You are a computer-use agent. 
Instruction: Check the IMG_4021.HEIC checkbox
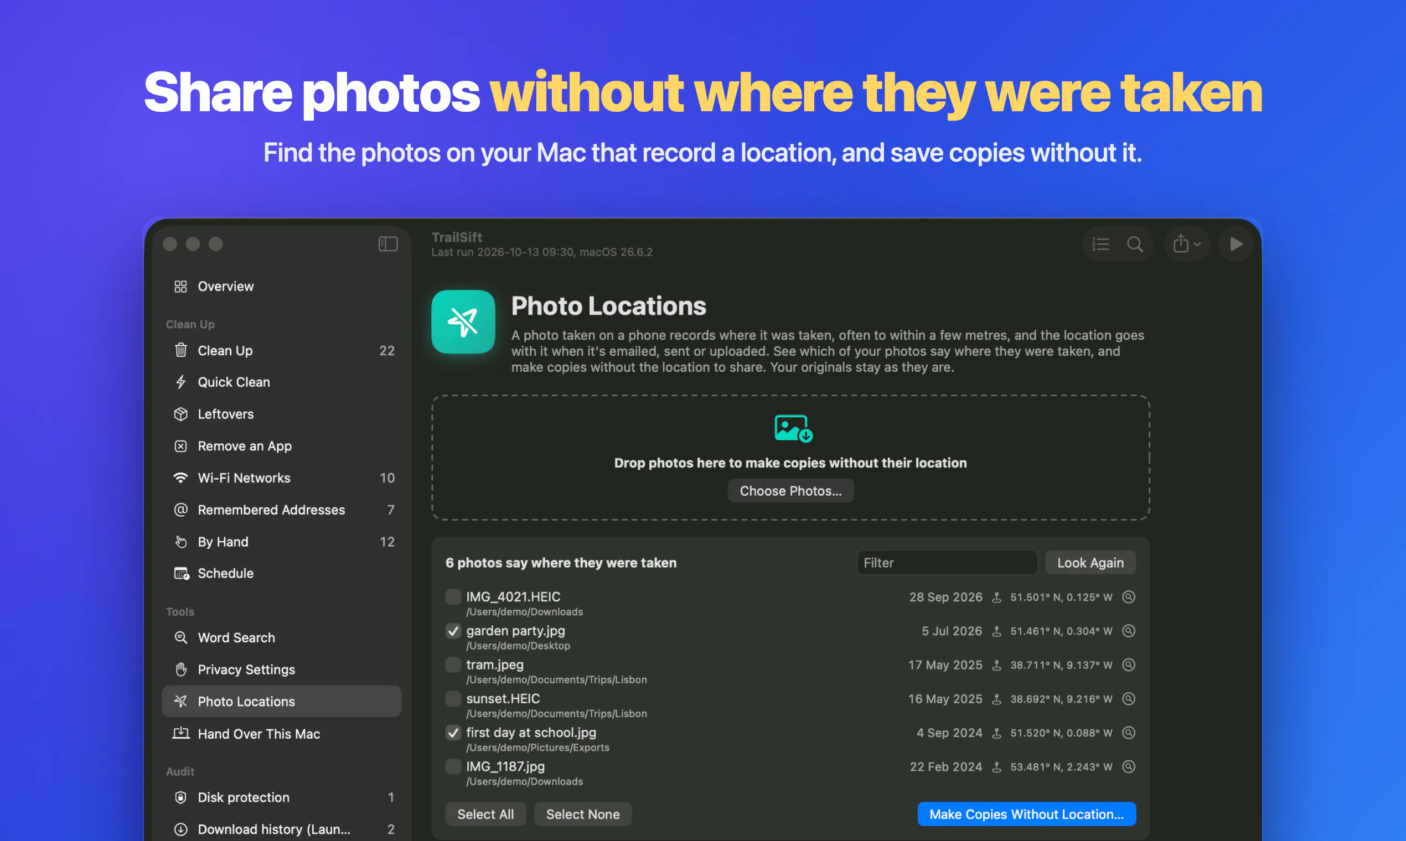(453, 597)
